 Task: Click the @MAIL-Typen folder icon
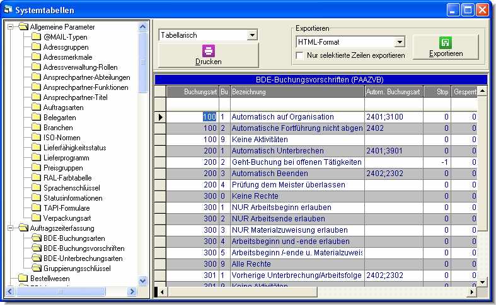coord(36,37)
